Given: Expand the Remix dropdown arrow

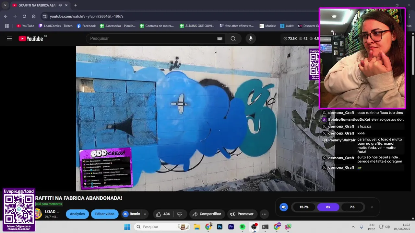Looking at the screenshot, I should [145, 214].
